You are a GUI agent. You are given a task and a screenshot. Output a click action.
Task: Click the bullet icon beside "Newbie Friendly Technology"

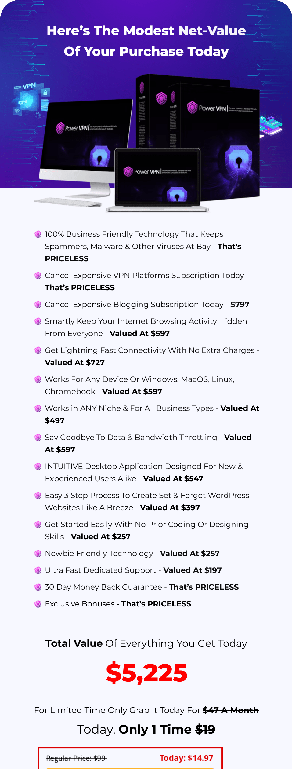[x=38, y=554]
